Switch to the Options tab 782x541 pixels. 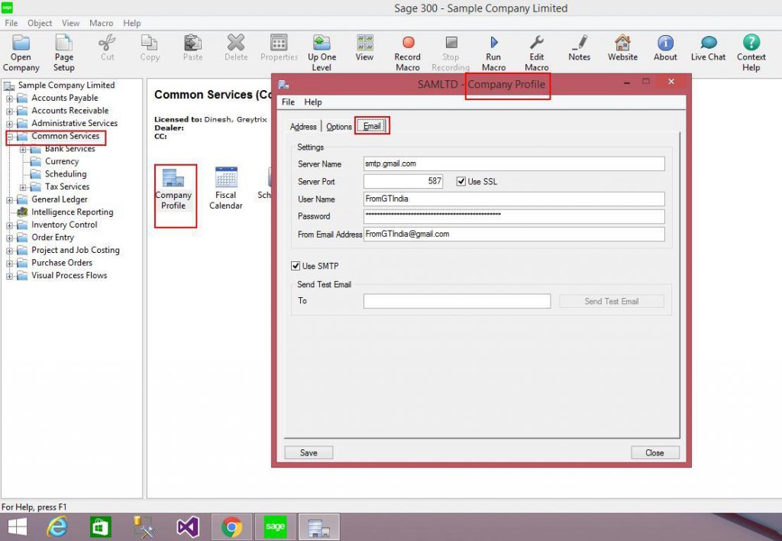coord(339,127)
